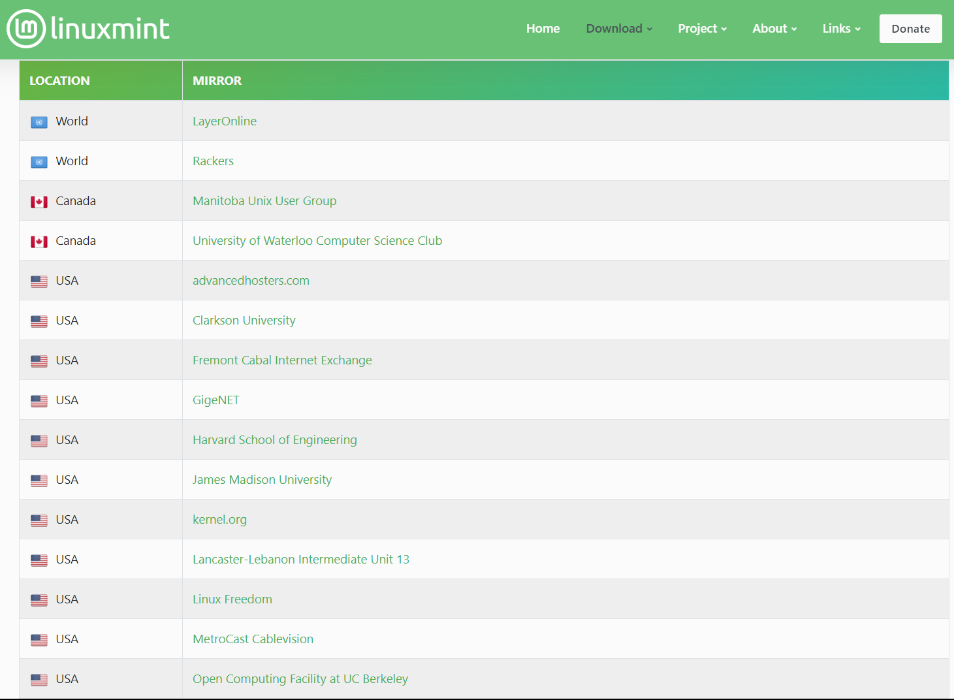This screenshot has width=954, height=700.
Task: Expand the About menu
Action: tap(774, 29)
